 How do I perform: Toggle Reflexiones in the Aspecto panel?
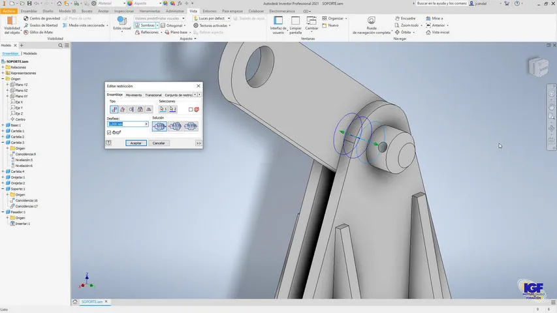point(148,33)
